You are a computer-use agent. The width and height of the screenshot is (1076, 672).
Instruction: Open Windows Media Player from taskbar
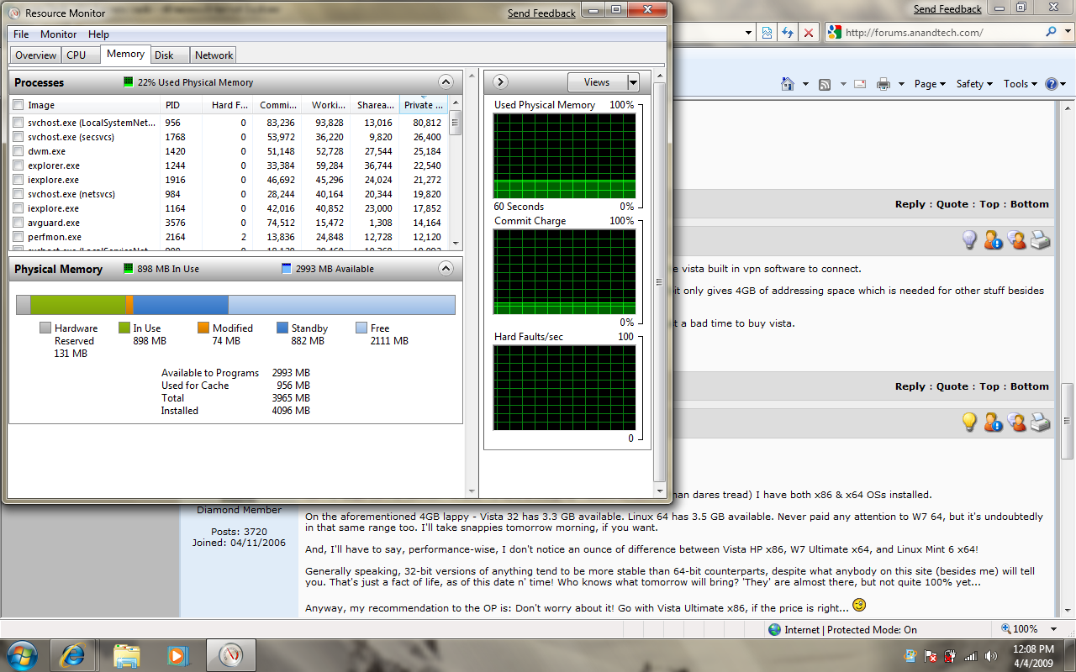177,654
